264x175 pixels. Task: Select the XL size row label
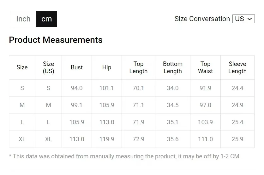[22, 139]
